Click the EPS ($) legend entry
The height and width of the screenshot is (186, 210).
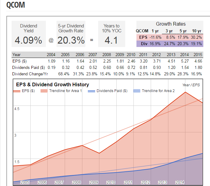coord(24,91)
